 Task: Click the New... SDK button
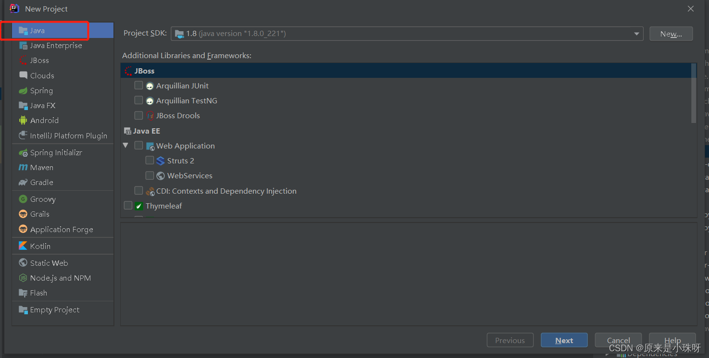point(671,34)
